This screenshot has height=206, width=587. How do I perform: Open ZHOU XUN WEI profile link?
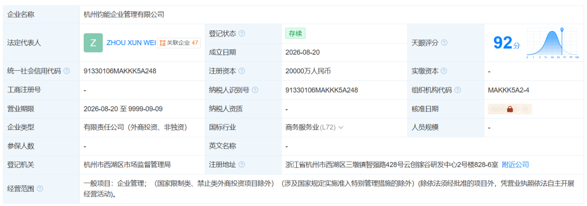coord(131,43)
